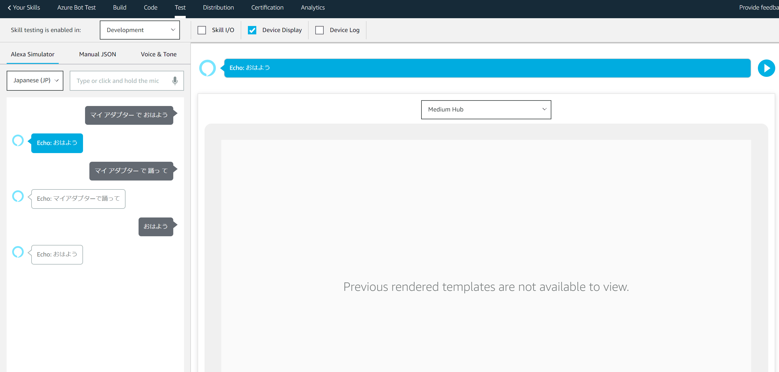Click the back arrow next to Your Skills
The image size is (779, 372).
tap(9, 8)
